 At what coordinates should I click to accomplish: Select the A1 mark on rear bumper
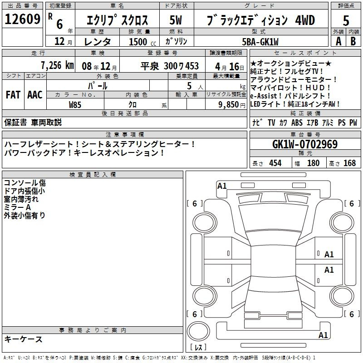tap(323, 335)
